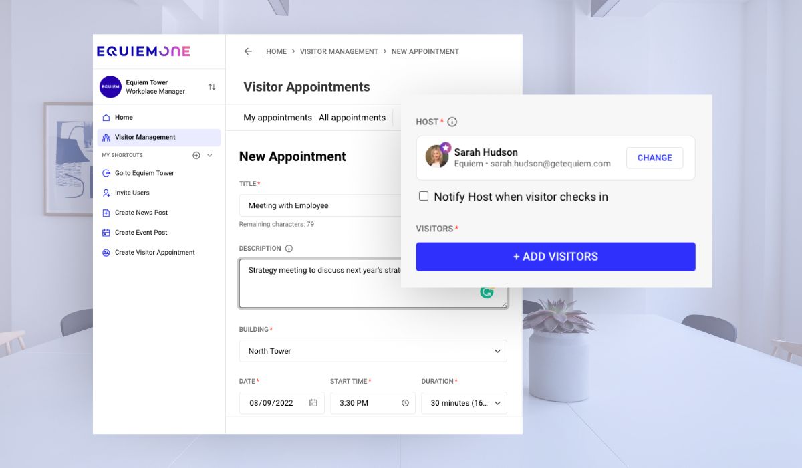The image size is (802, 468).
Task: Click the Description info icon
Action: (289, 249)
